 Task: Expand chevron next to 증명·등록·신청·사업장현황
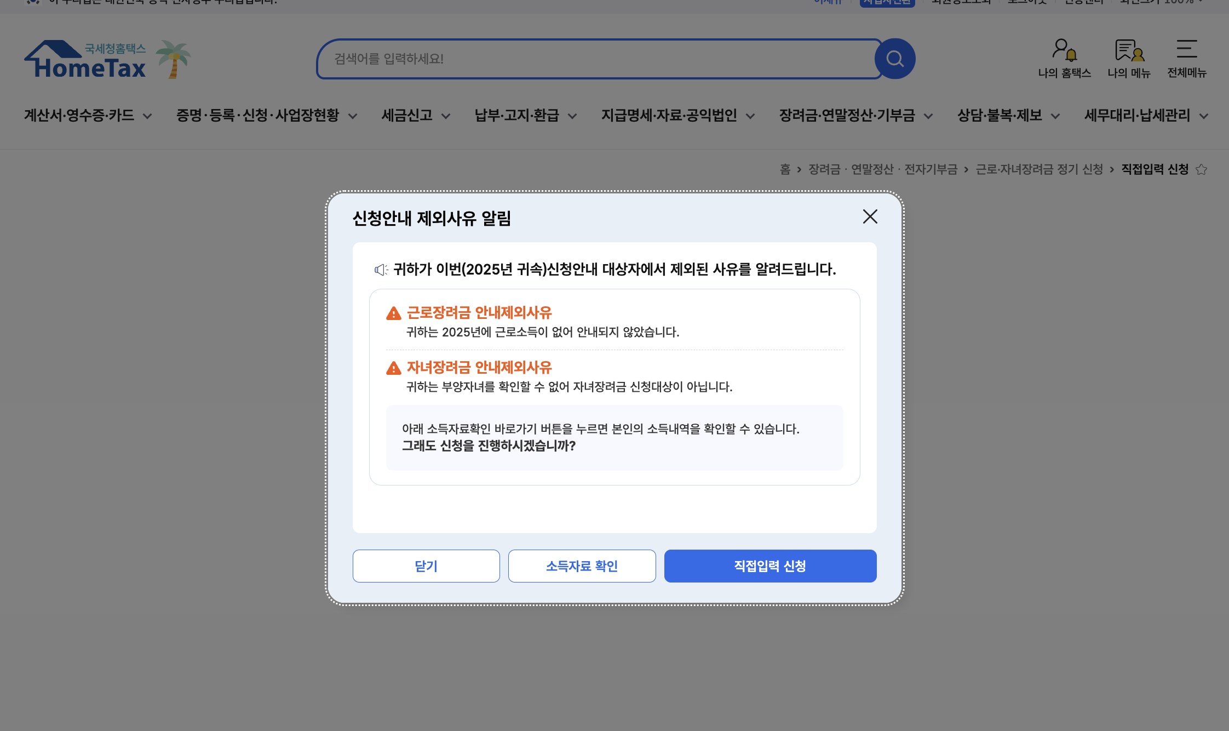coord(353,116)
